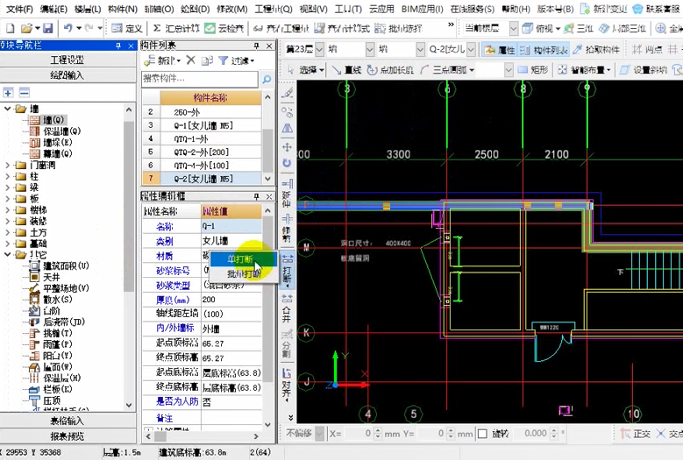Select row Q-1[女儿墙 M5] in component list
Viewport: 683px width, 460px height.
point(202,125)
